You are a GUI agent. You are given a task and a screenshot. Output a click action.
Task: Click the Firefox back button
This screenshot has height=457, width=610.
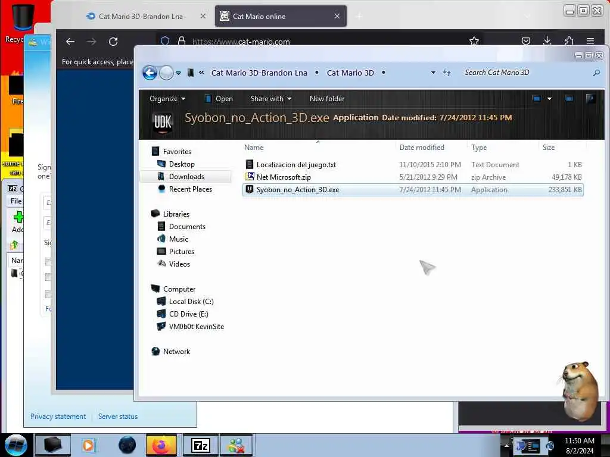point(70,42)
